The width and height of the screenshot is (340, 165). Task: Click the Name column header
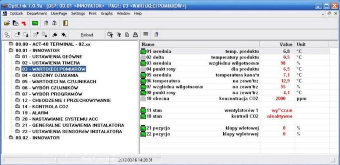point(199,45)
